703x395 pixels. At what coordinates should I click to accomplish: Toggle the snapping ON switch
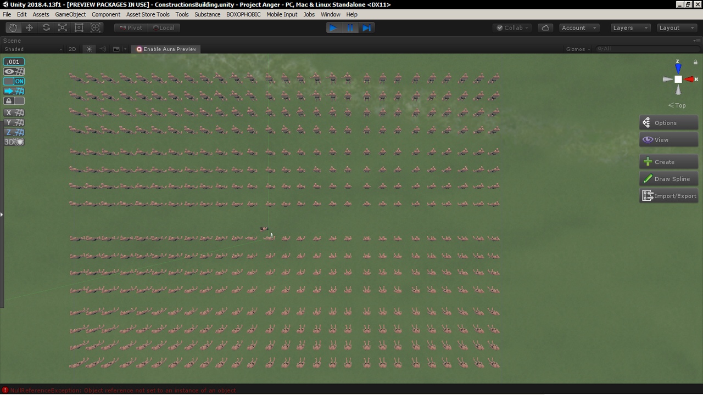coord(14,81)
